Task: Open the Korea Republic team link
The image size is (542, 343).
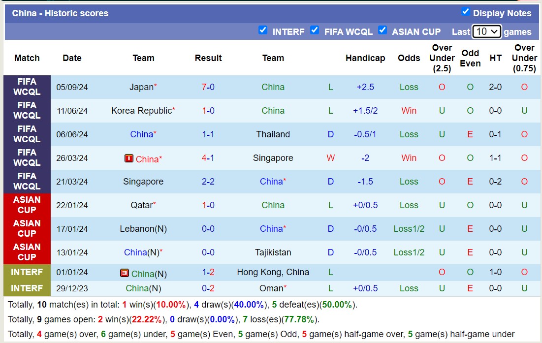Action: coord(141,111)
